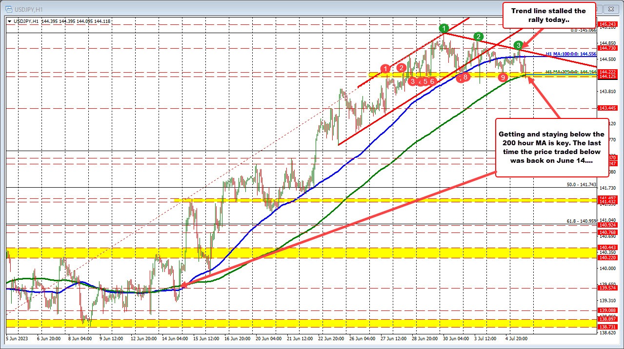Expand the OHLC quote details triangle

(x=10, y=21)
